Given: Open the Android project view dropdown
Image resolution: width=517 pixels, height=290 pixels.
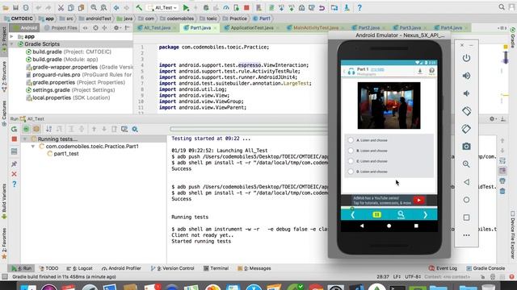Looking at the screenshot, I should point(26,28).
